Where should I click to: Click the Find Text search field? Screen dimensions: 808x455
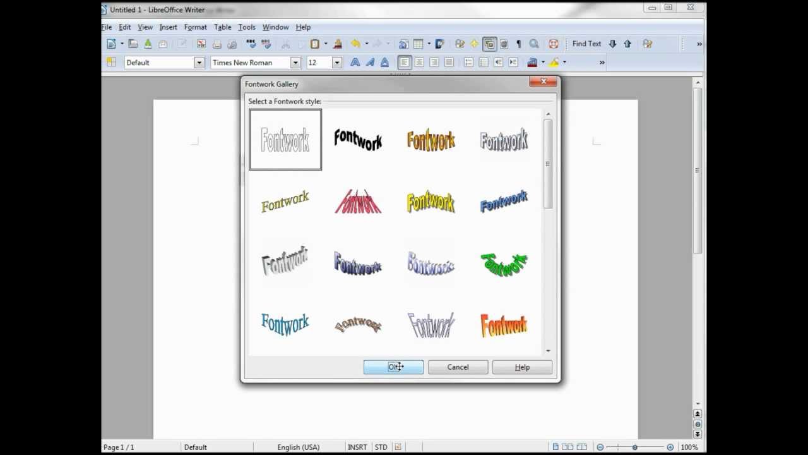pyautogui.click(x=586, y=44)
